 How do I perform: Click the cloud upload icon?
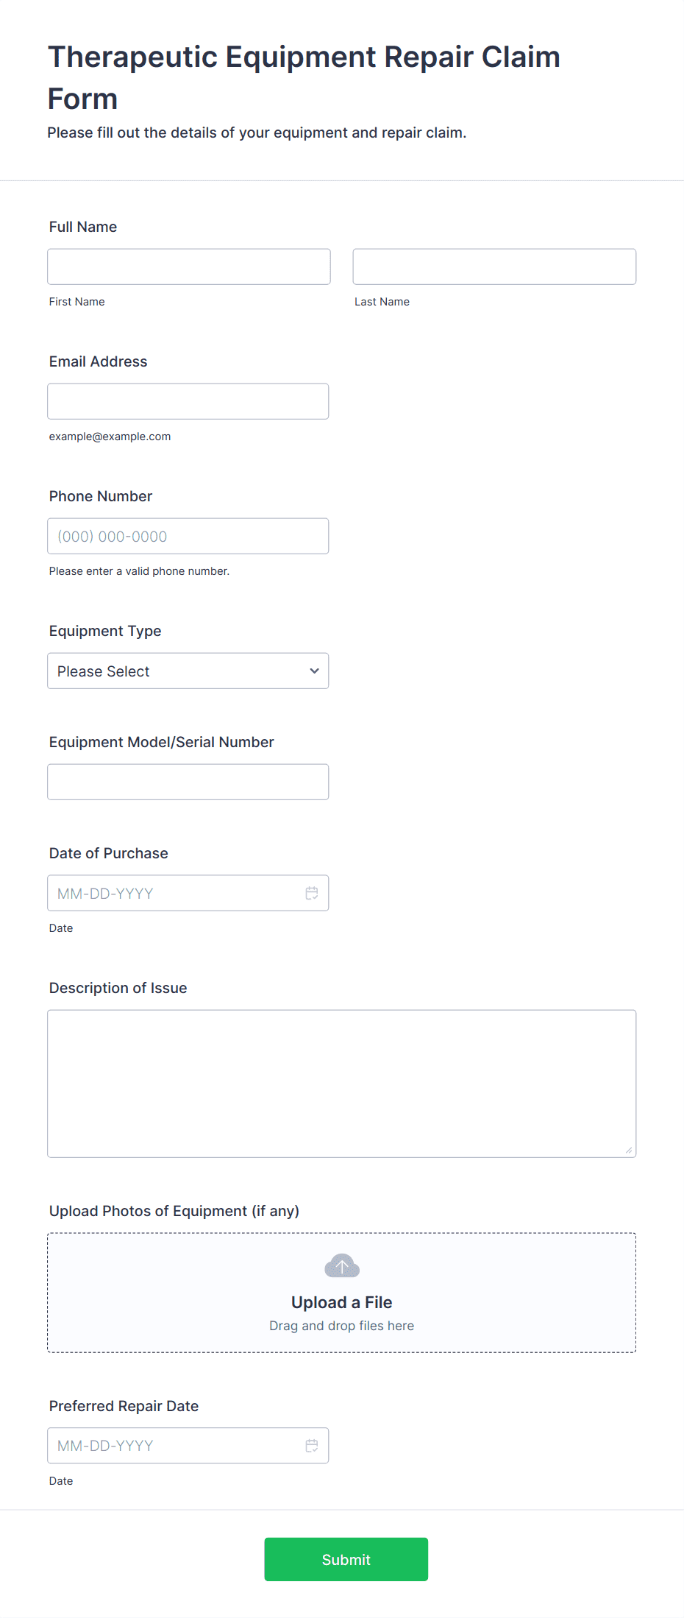(342, 1266)
